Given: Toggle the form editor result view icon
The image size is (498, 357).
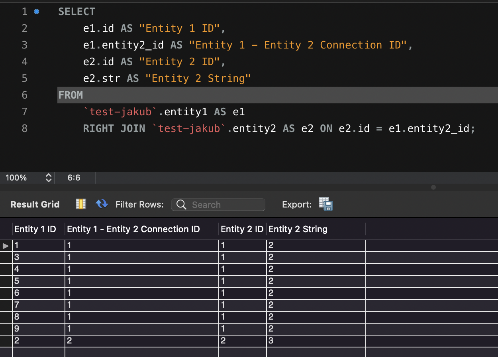Looking at the screenshot, I should pyautogui.click(x=81, y=204).
